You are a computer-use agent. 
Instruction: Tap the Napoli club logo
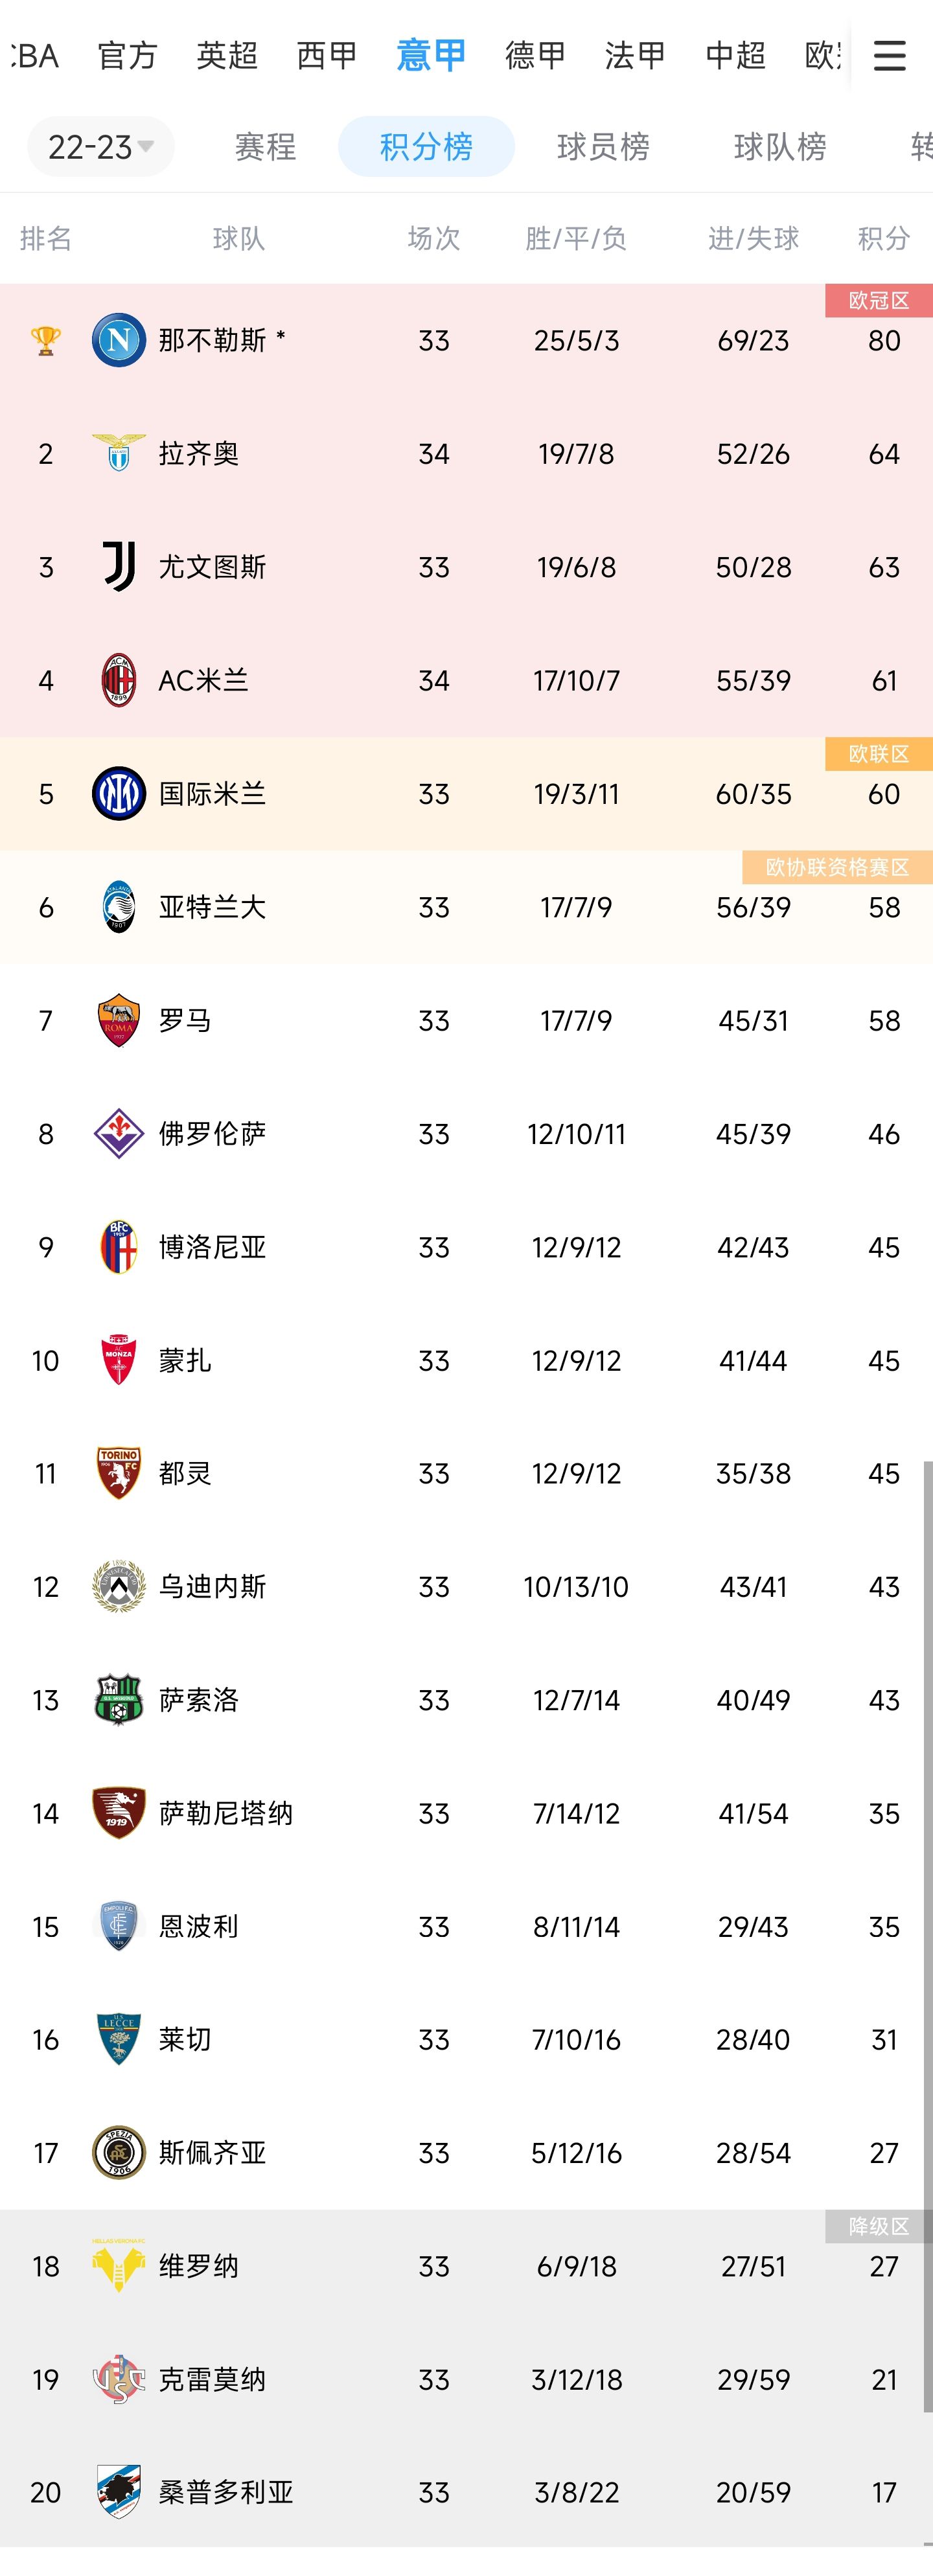click(x=118, y=340)
